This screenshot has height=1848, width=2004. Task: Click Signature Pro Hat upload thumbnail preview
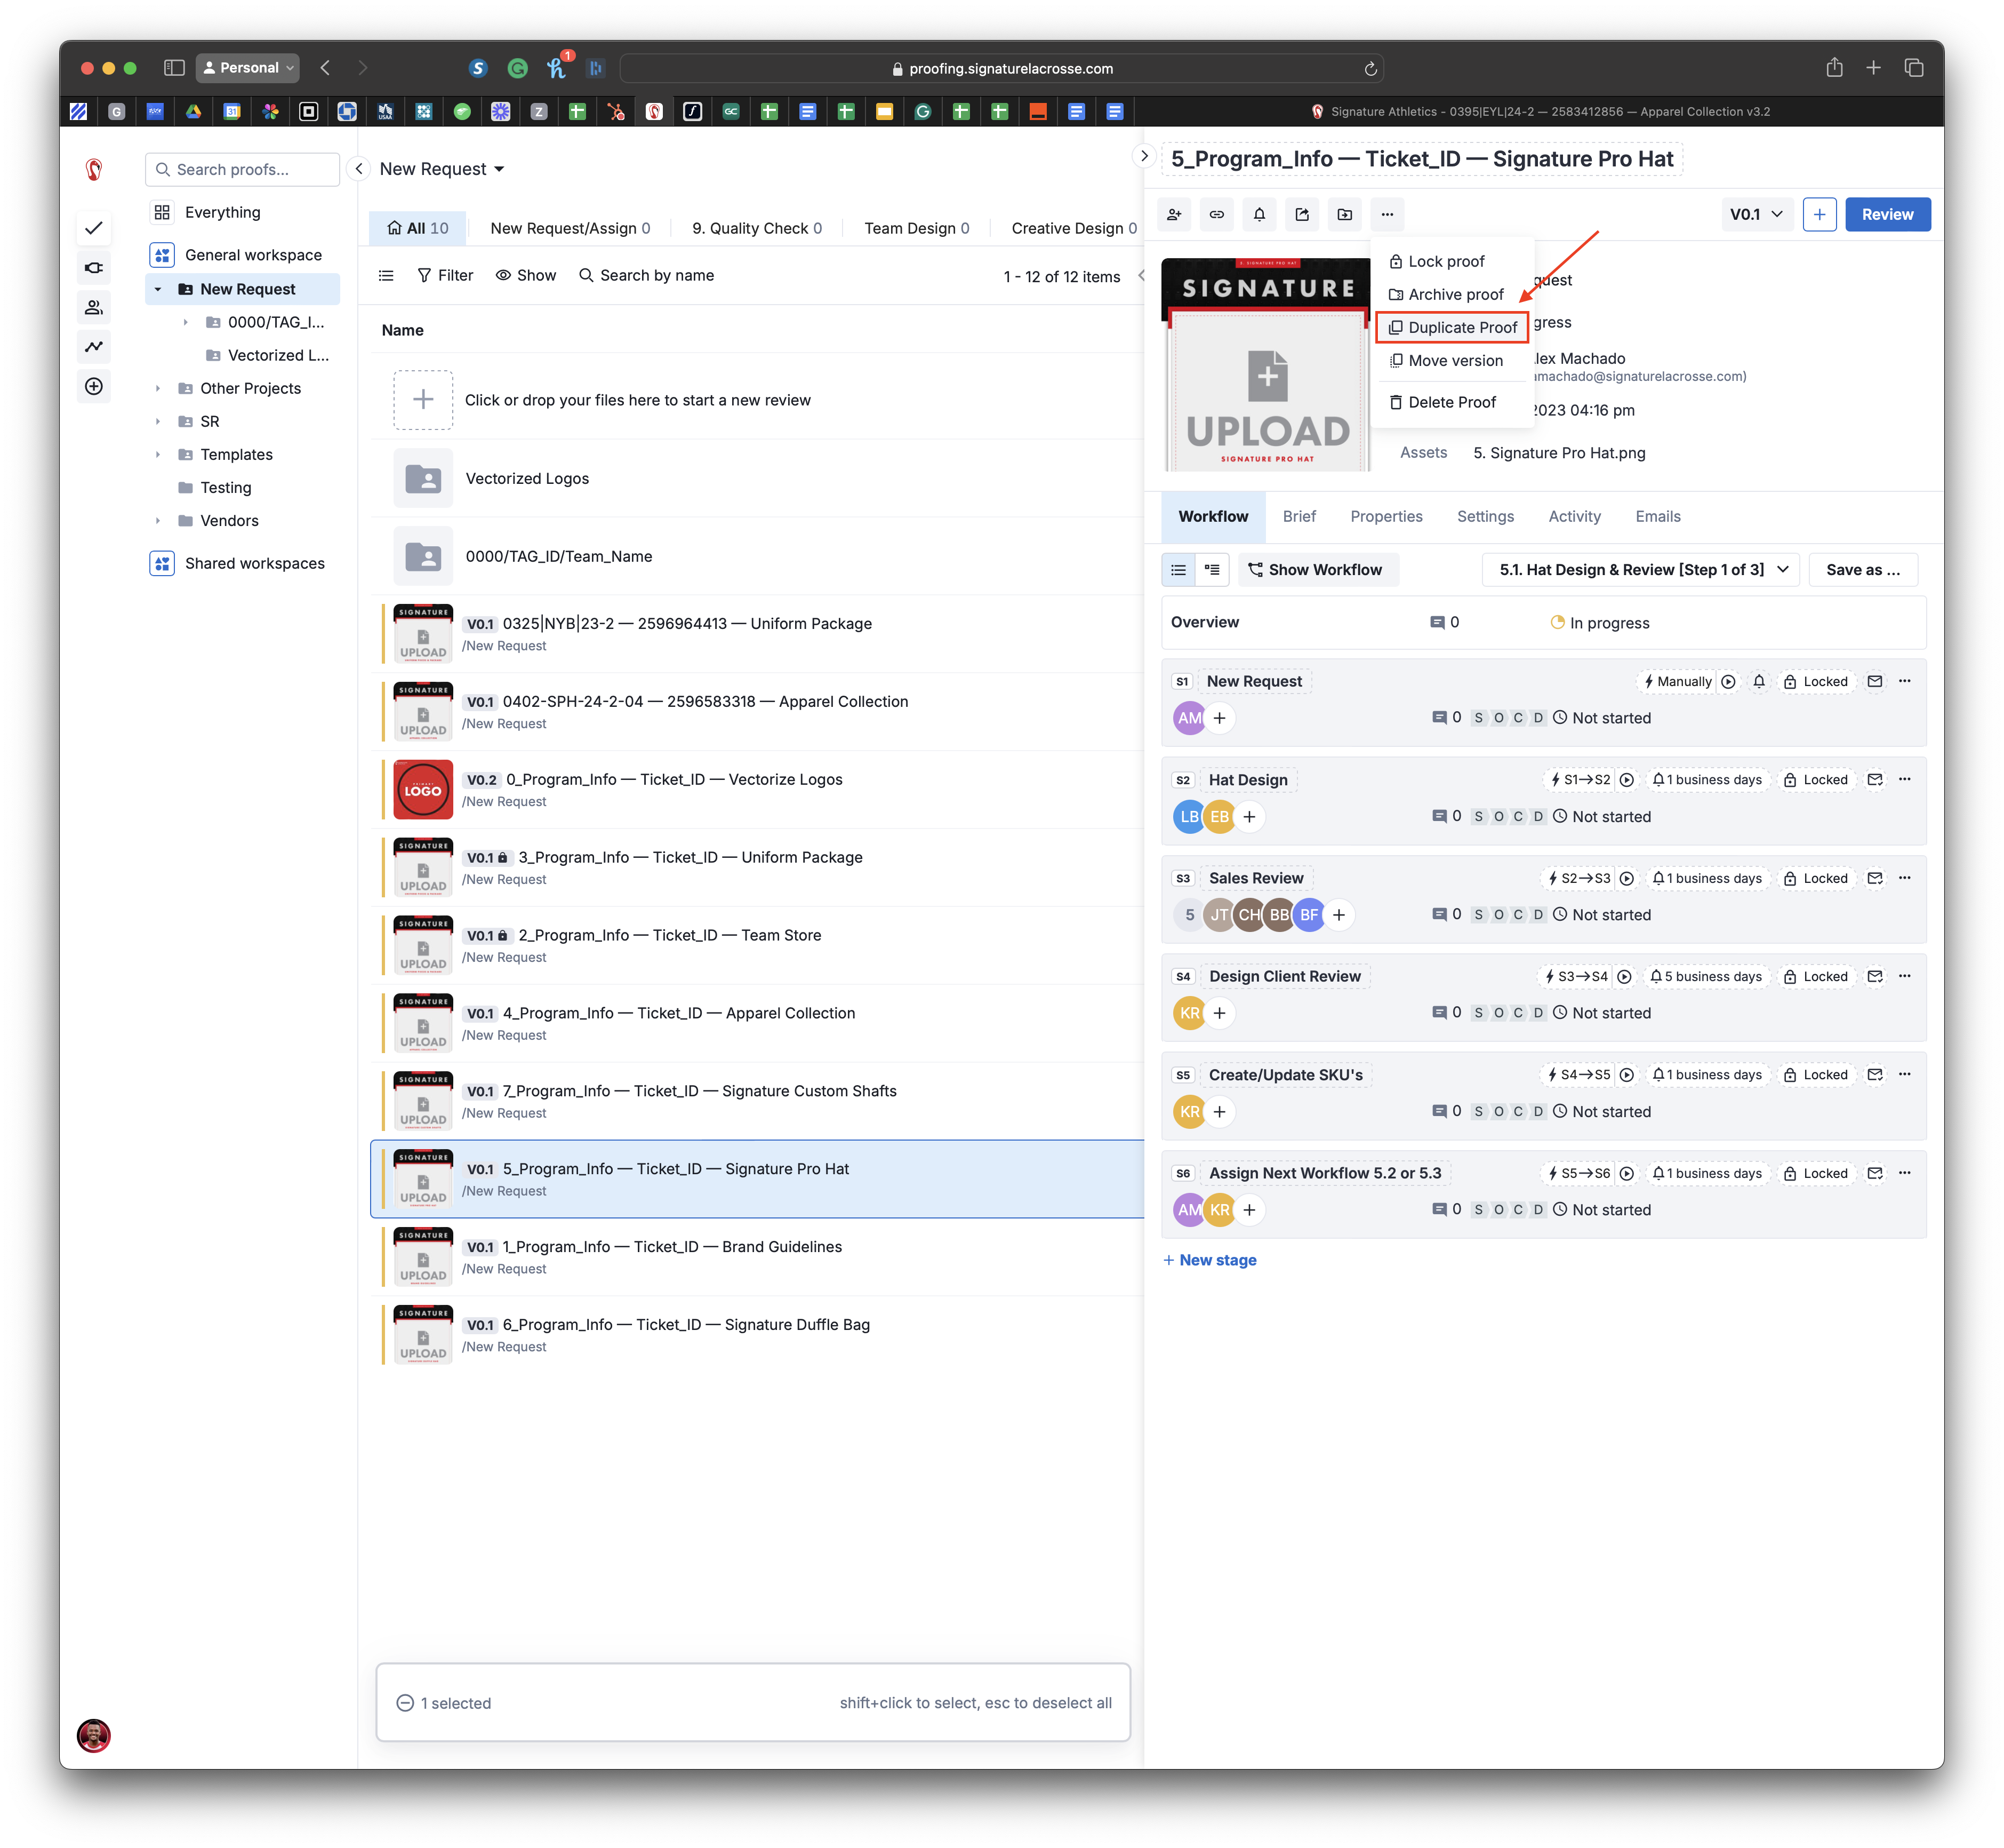pyautogui.click(x=1266, y=365)
